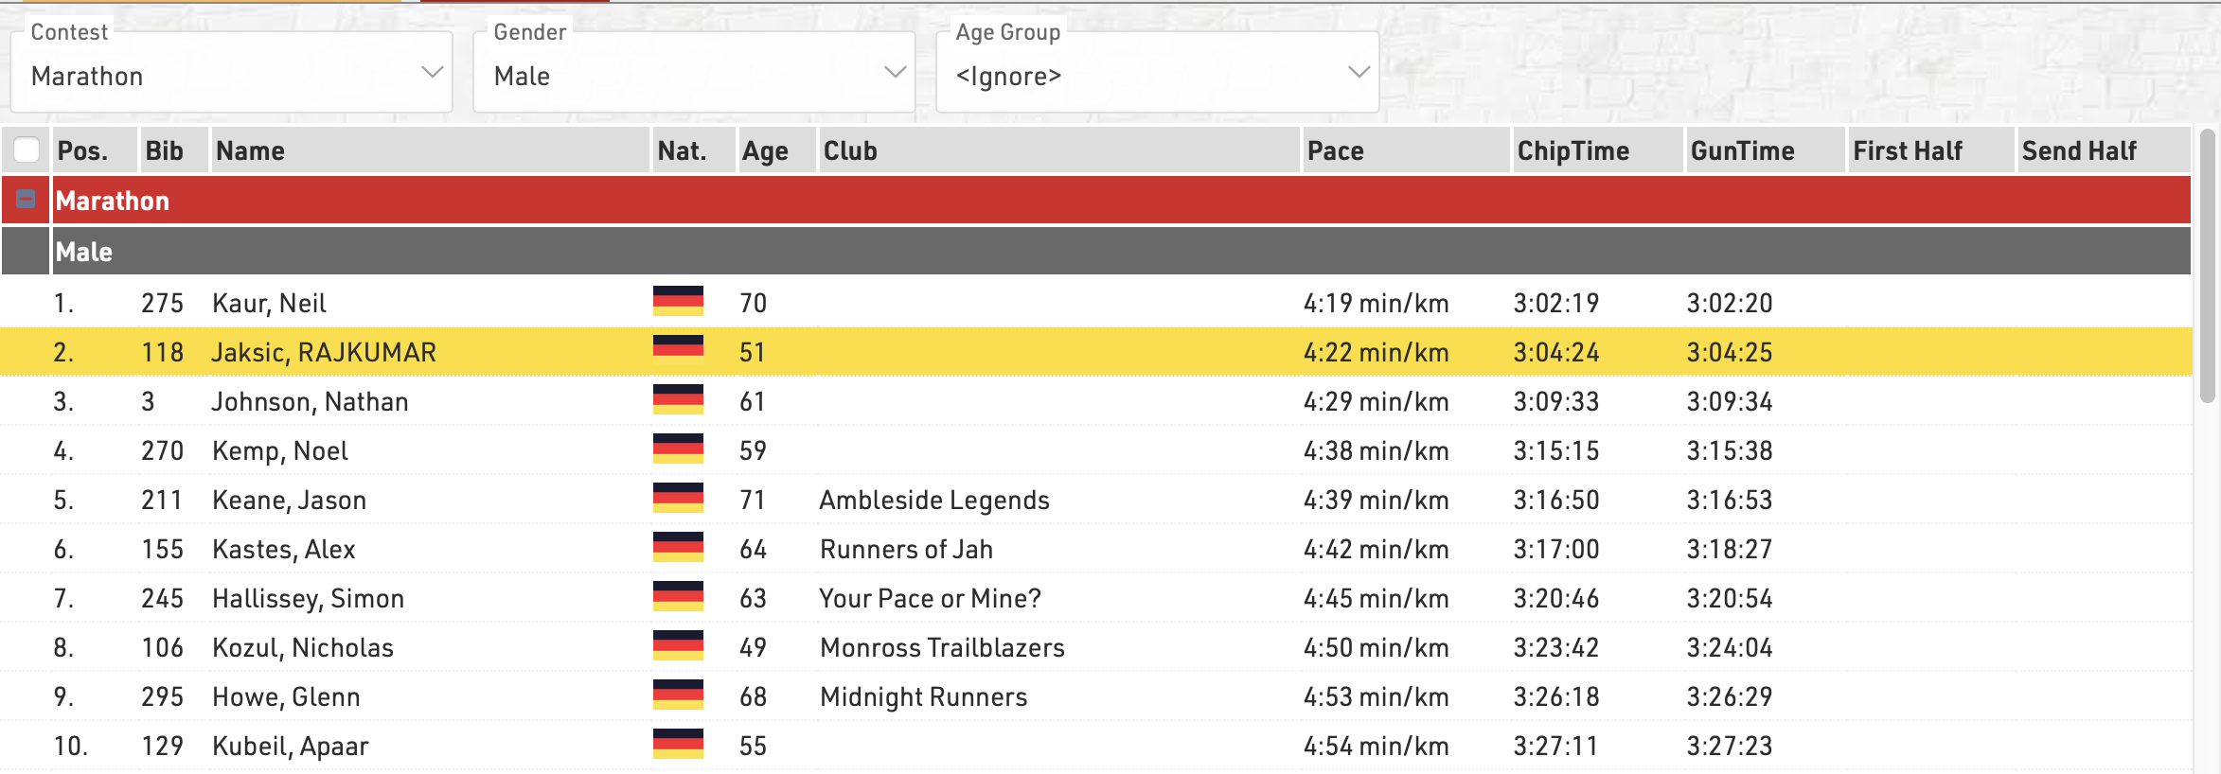The height and width of the screenshot is (774, 2221).
Task: Tick the select-all checkbox in table header
Action: coord(27,150)
